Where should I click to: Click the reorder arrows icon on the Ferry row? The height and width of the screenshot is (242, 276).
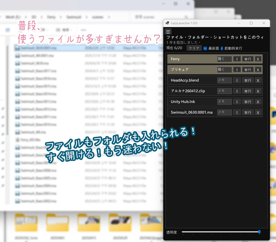237,59
